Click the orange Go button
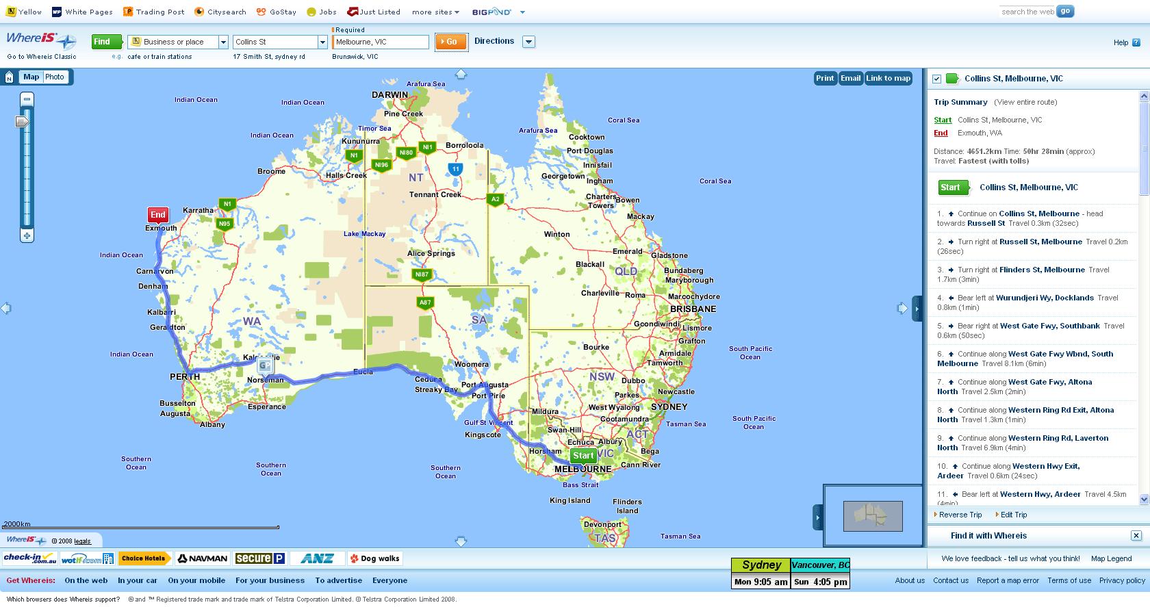The height and width of the screenshot is (607, 1150). pos(451,42)
